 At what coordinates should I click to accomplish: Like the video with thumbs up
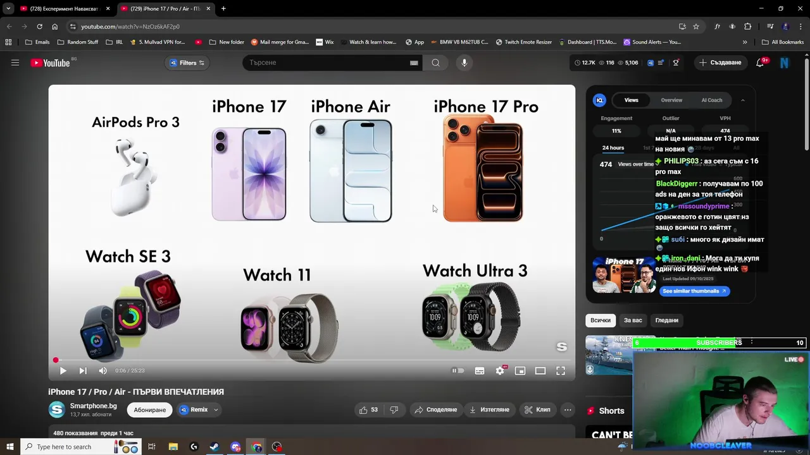click(369, 409)
